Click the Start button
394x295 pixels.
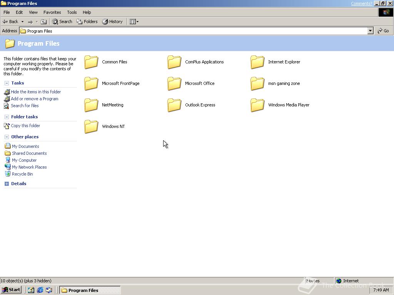(x=11, y=290)
